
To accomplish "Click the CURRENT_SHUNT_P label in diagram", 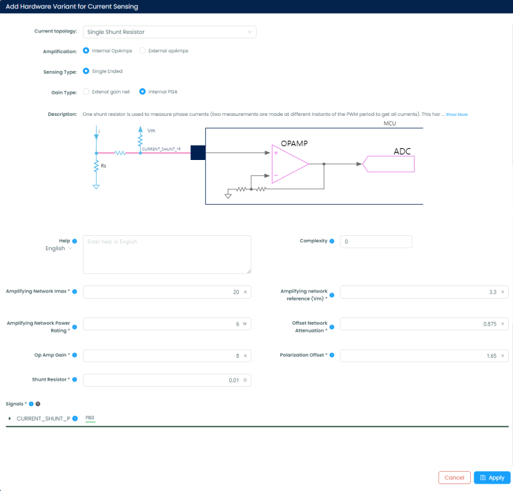I will tap(162, 149).
